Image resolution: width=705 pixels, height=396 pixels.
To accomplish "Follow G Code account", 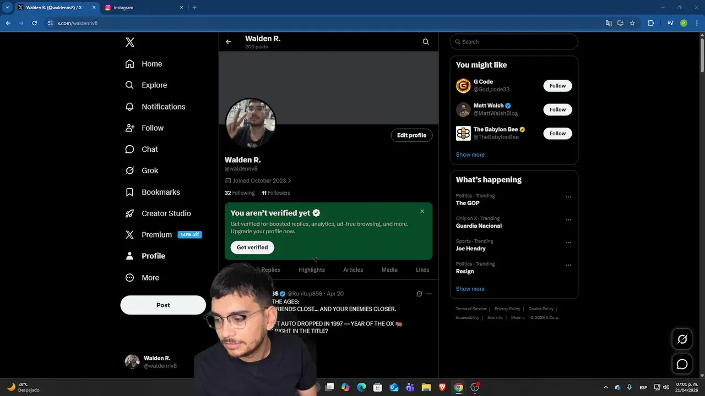I will [557, 86].
